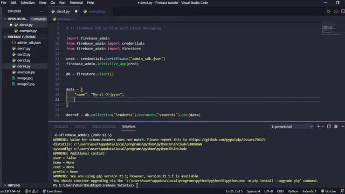345x194 pixels.
Task: Click unsaved dot on ders4.py tab
Action: (76, 11)
